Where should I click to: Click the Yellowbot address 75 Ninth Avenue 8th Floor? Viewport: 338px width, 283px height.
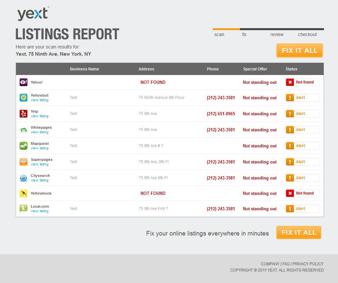click(161, 98)
